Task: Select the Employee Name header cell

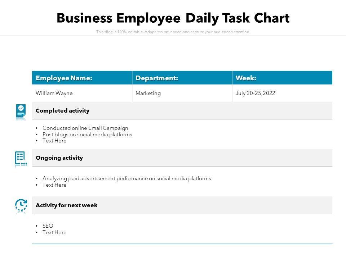Action: [x=64, y=78]
